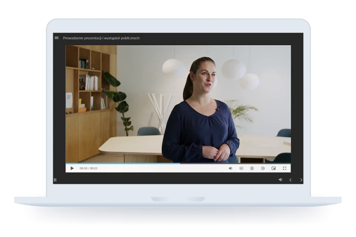This screenshot has height=237, width=356.
Task: Play the video using the triangle button
Action: tap(72, 168)
